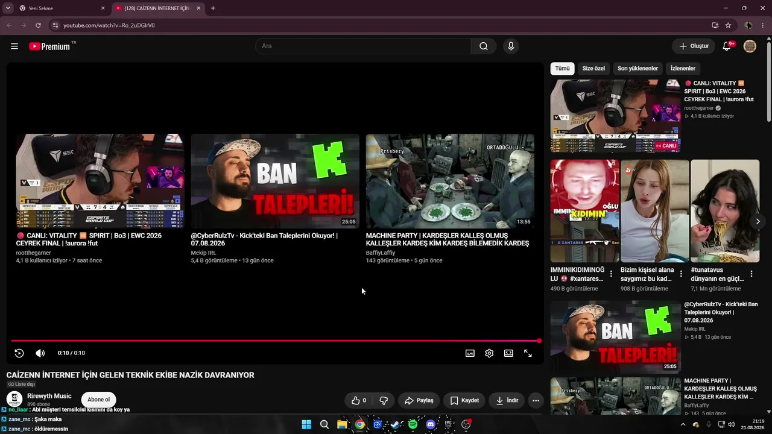
Task: Select the Tümü filter chip
Action: coord(562,69)
